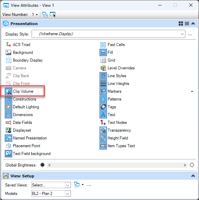
Task: Toggle the Markers flag icon
Action: tap(103, 91)
